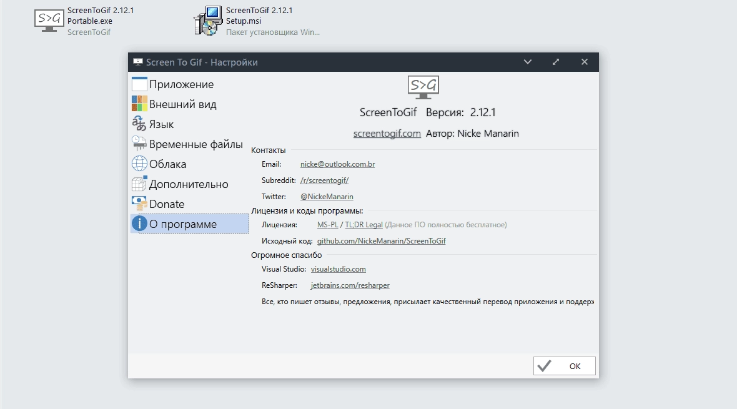Screen dimensions: 737x409
Task: Click the Twitter: label
Action: pos(274,197)
